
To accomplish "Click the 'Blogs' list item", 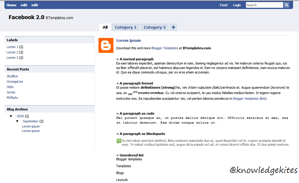I will point(120,173).
